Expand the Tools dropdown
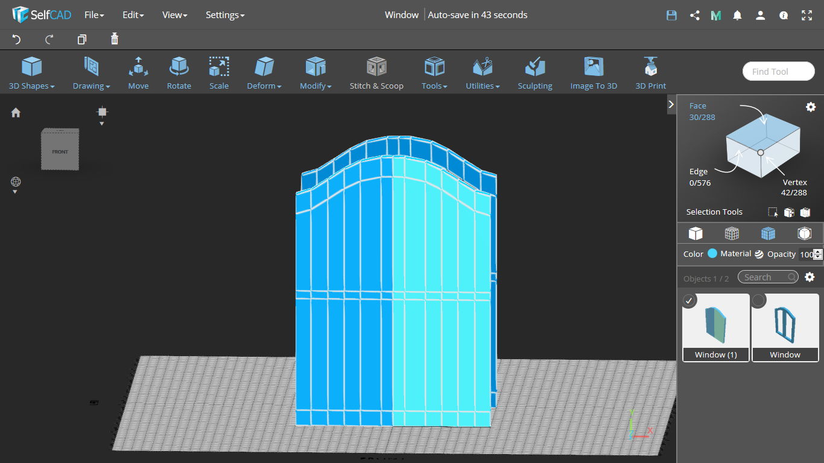824x463 pixels. coord(434,73)
